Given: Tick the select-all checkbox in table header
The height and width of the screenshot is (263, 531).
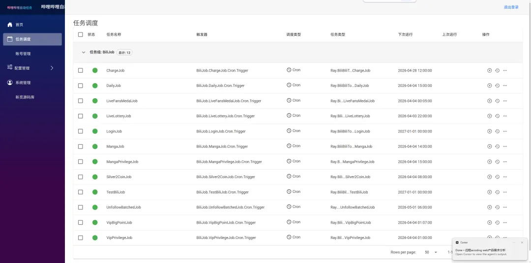Looking at the screenshot, I should 81,35.
